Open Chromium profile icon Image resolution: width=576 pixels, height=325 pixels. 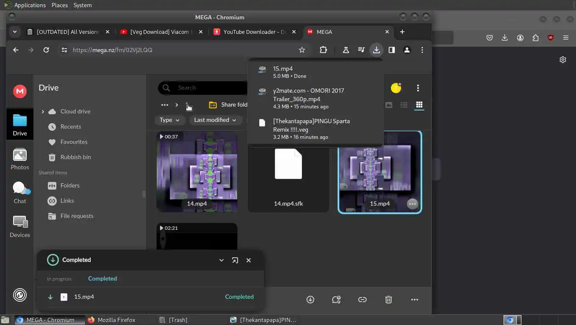[407, 50]
